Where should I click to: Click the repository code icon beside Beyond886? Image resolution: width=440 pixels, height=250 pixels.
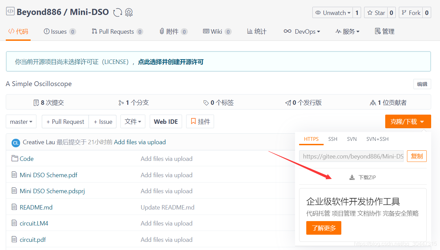tap(10, 11)
